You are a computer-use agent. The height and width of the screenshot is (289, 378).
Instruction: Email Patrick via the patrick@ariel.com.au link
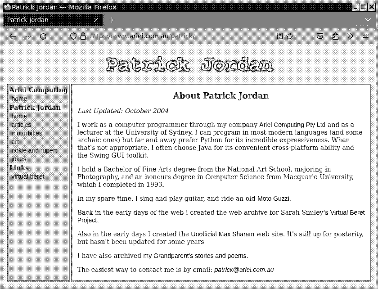pos(243,269)
